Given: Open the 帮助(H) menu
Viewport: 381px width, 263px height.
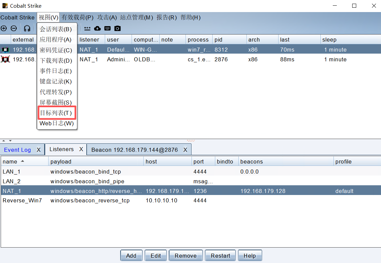Looking at the screenshot, I should [x=190, y=17].
